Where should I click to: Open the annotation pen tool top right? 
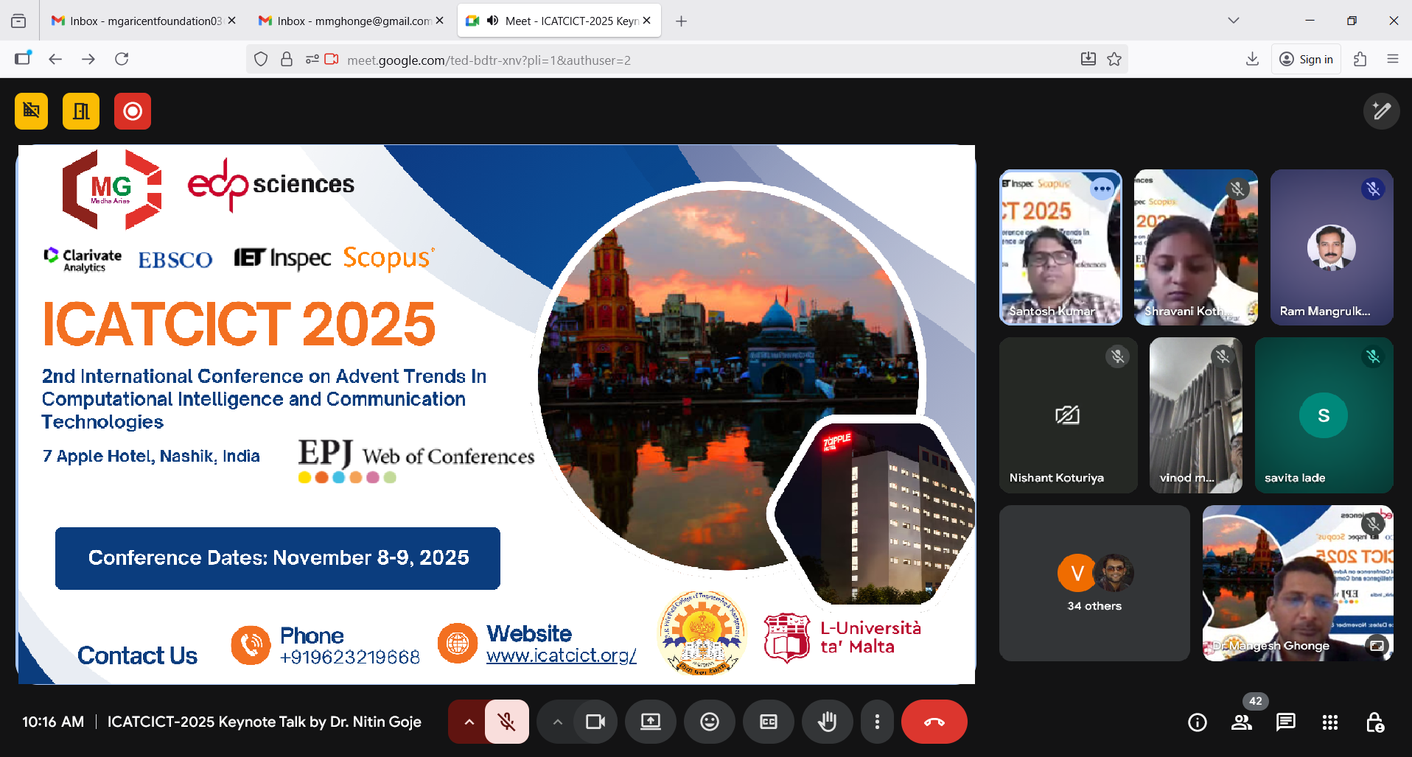1382,111
